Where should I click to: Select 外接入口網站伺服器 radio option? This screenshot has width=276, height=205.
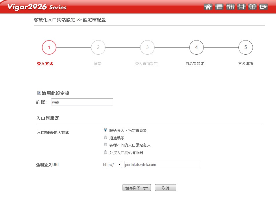(105, 152)
